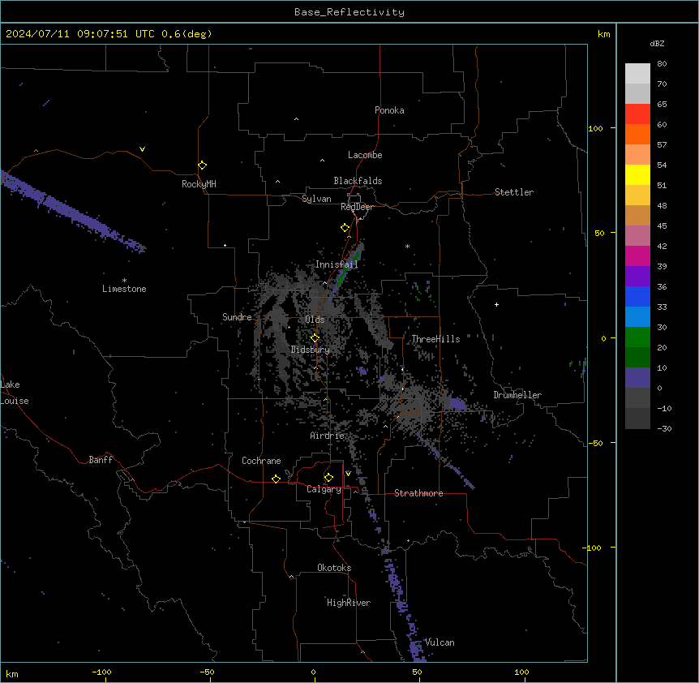Screen dimensions: 699x683
Task: Click the white 80-70 dBZ legend swatch
Action: click(637, 74)
